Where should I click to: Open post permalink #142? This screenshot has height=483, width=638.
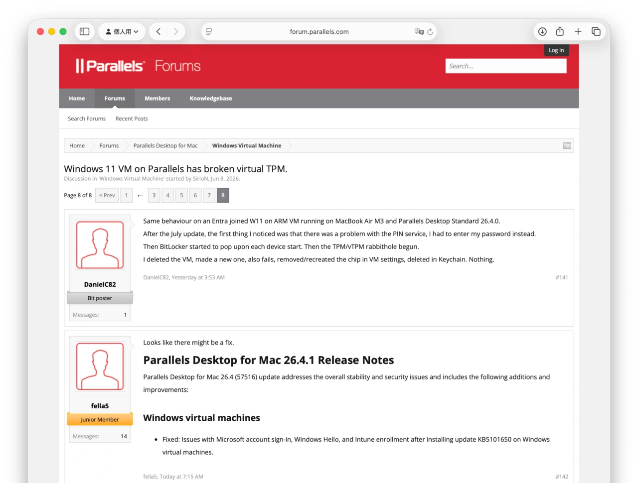[562, 477]
